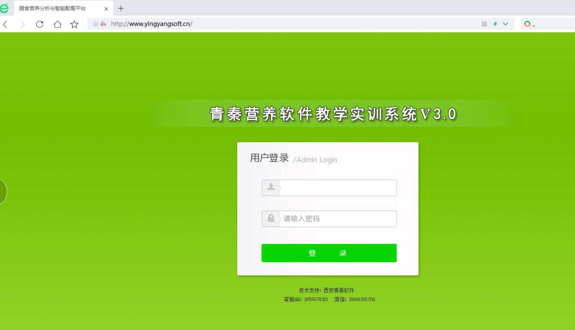This screenshot has width=575, height=330.
Task: Toggle the lightning speed mode icon
Action: click(x=495, y=24)
